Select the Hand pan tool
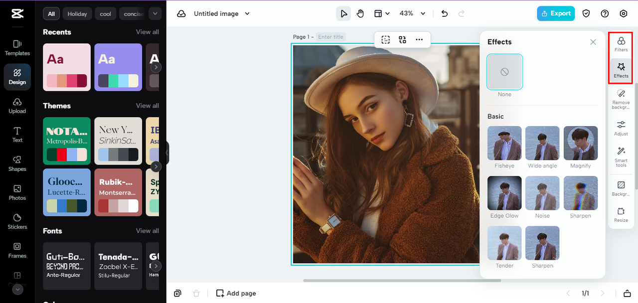 point(360,13)
